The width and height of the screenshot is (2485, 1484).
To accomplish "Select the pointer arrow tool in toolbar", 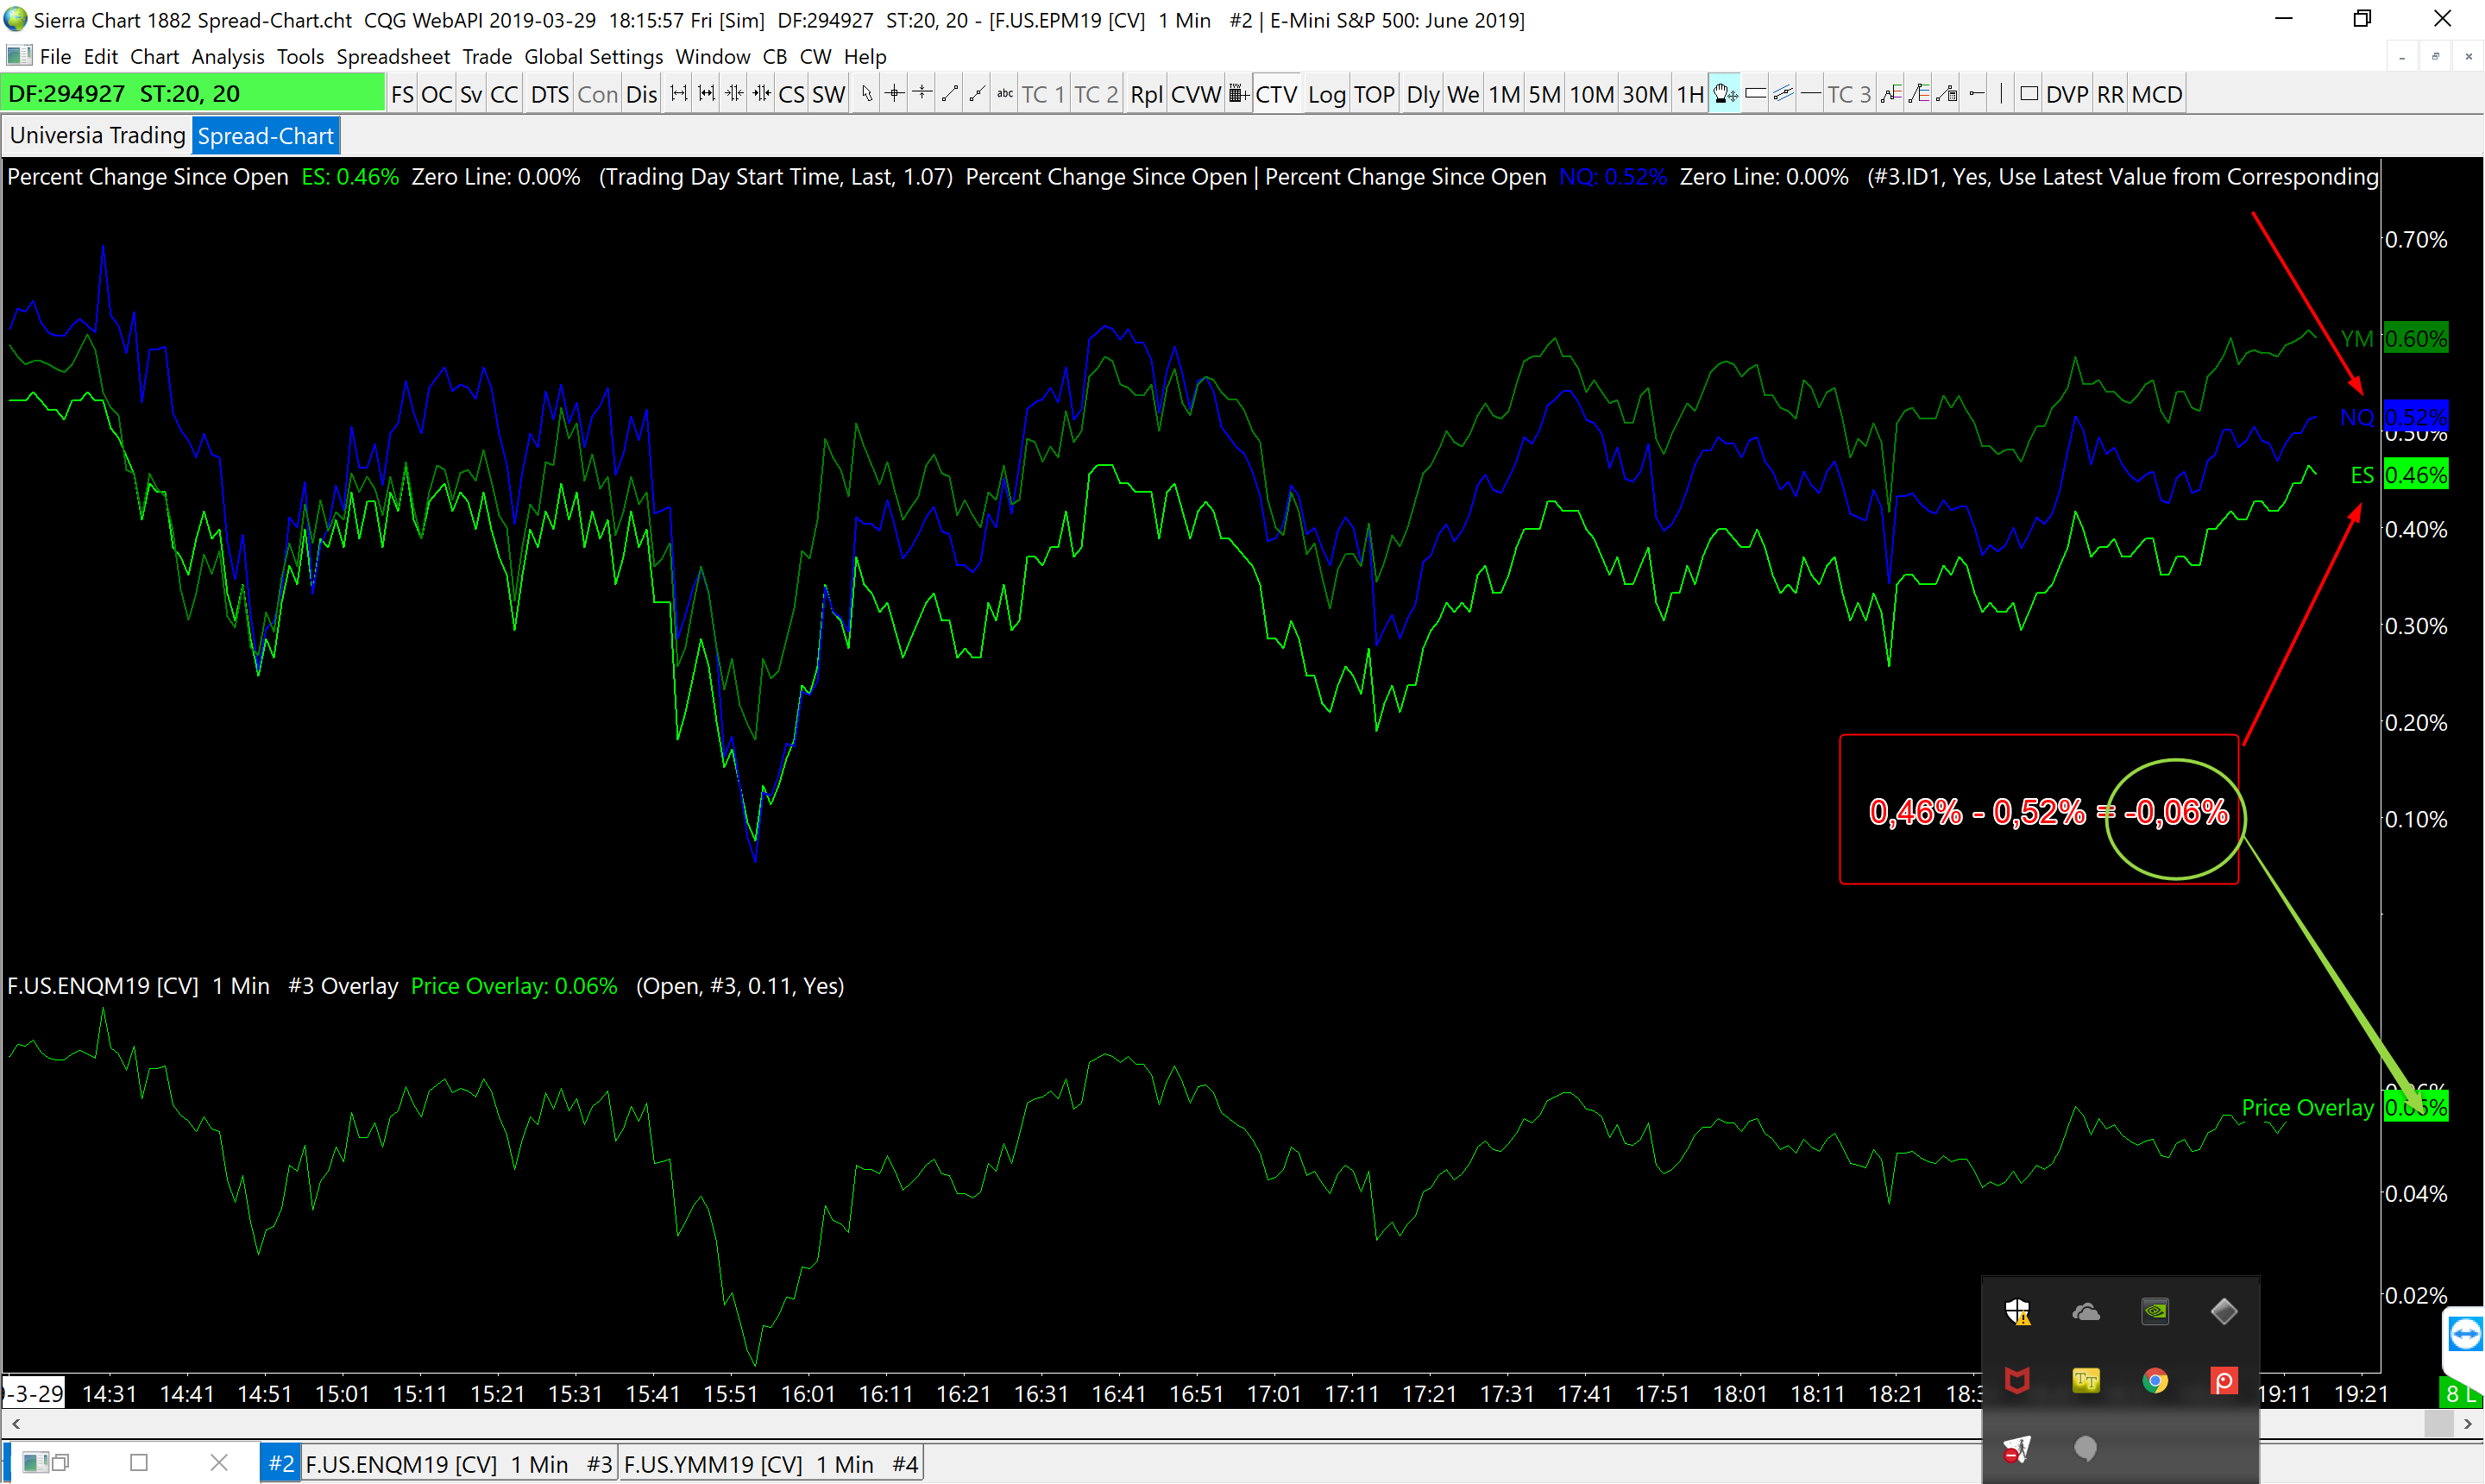I will 866,94.
